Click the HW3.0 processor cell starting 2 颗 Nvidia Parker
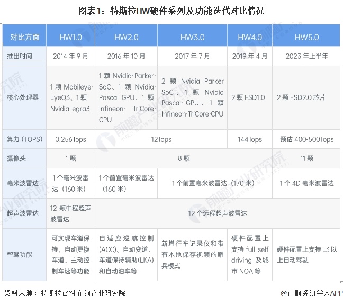Screen dimensions: 343x304 (192, 97)
